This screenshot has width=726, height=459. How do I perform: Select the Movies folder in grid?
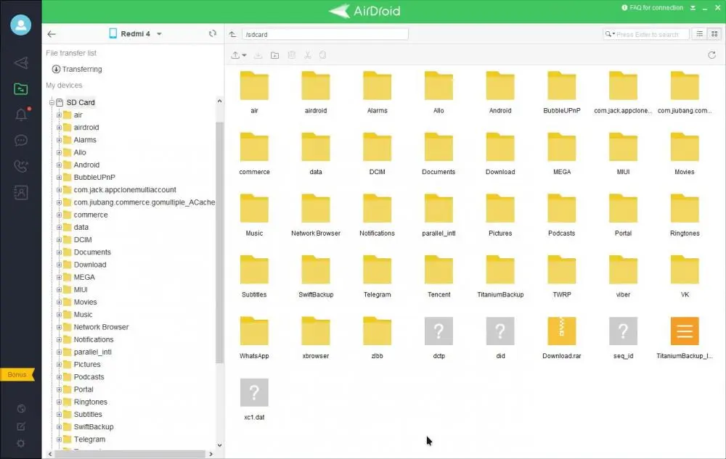click(685, 147)
